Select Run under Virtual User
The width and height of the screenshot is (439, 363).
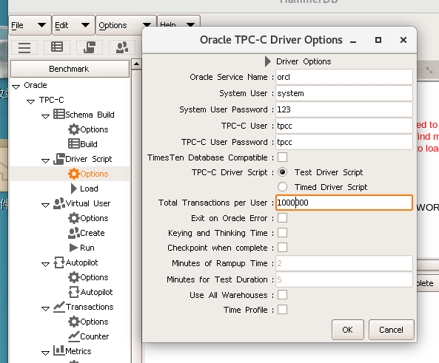coord(87,248)
